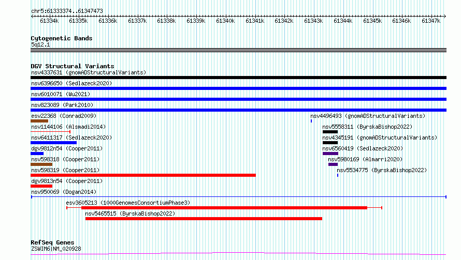This screenshot has width=461, height=260.
Task: Open the ZSWIM6|NM_020928 gene label
Action: coord(56,249)
